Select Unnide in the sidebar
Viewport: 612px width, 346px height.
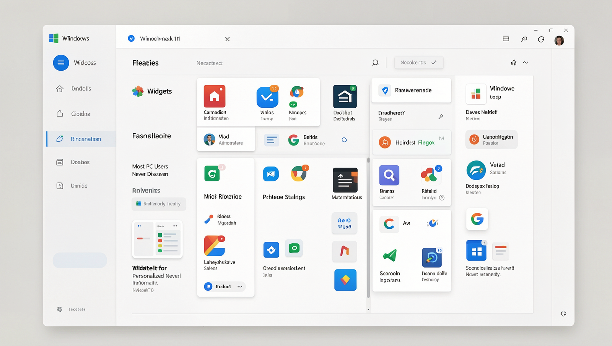point(81,186)
